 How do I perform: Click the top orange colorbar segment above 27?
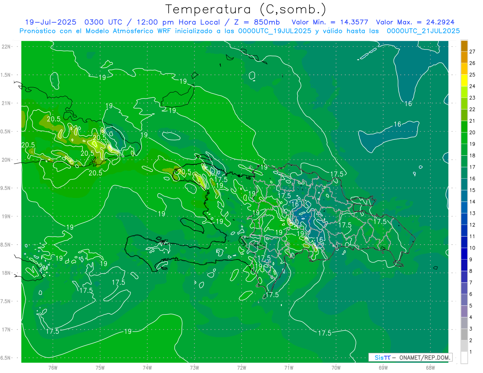[x=464, y=46]
